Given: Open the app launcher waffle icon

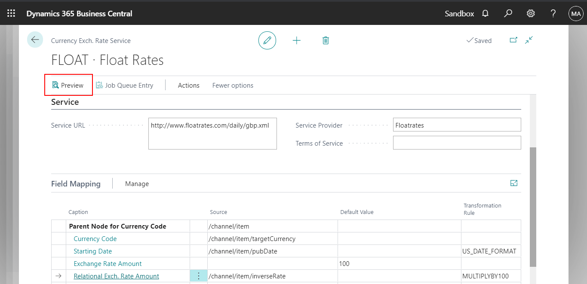Looking at the screenshot, I should click(x=11, y=13).
